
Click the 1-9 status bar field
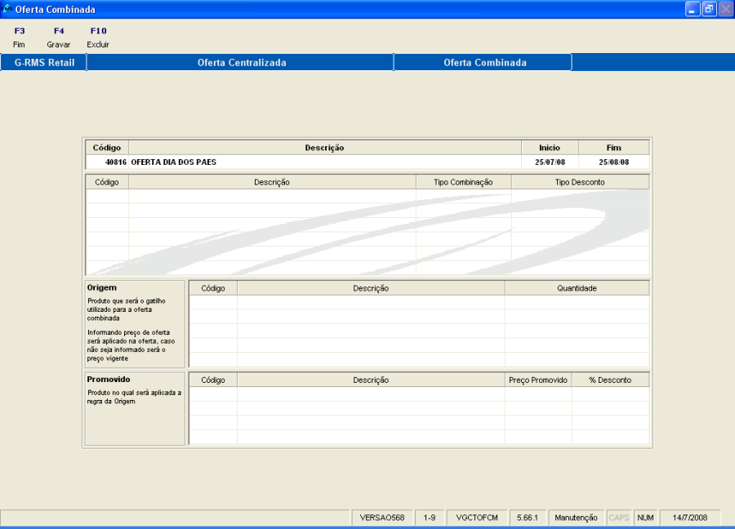tap(430, 518)
